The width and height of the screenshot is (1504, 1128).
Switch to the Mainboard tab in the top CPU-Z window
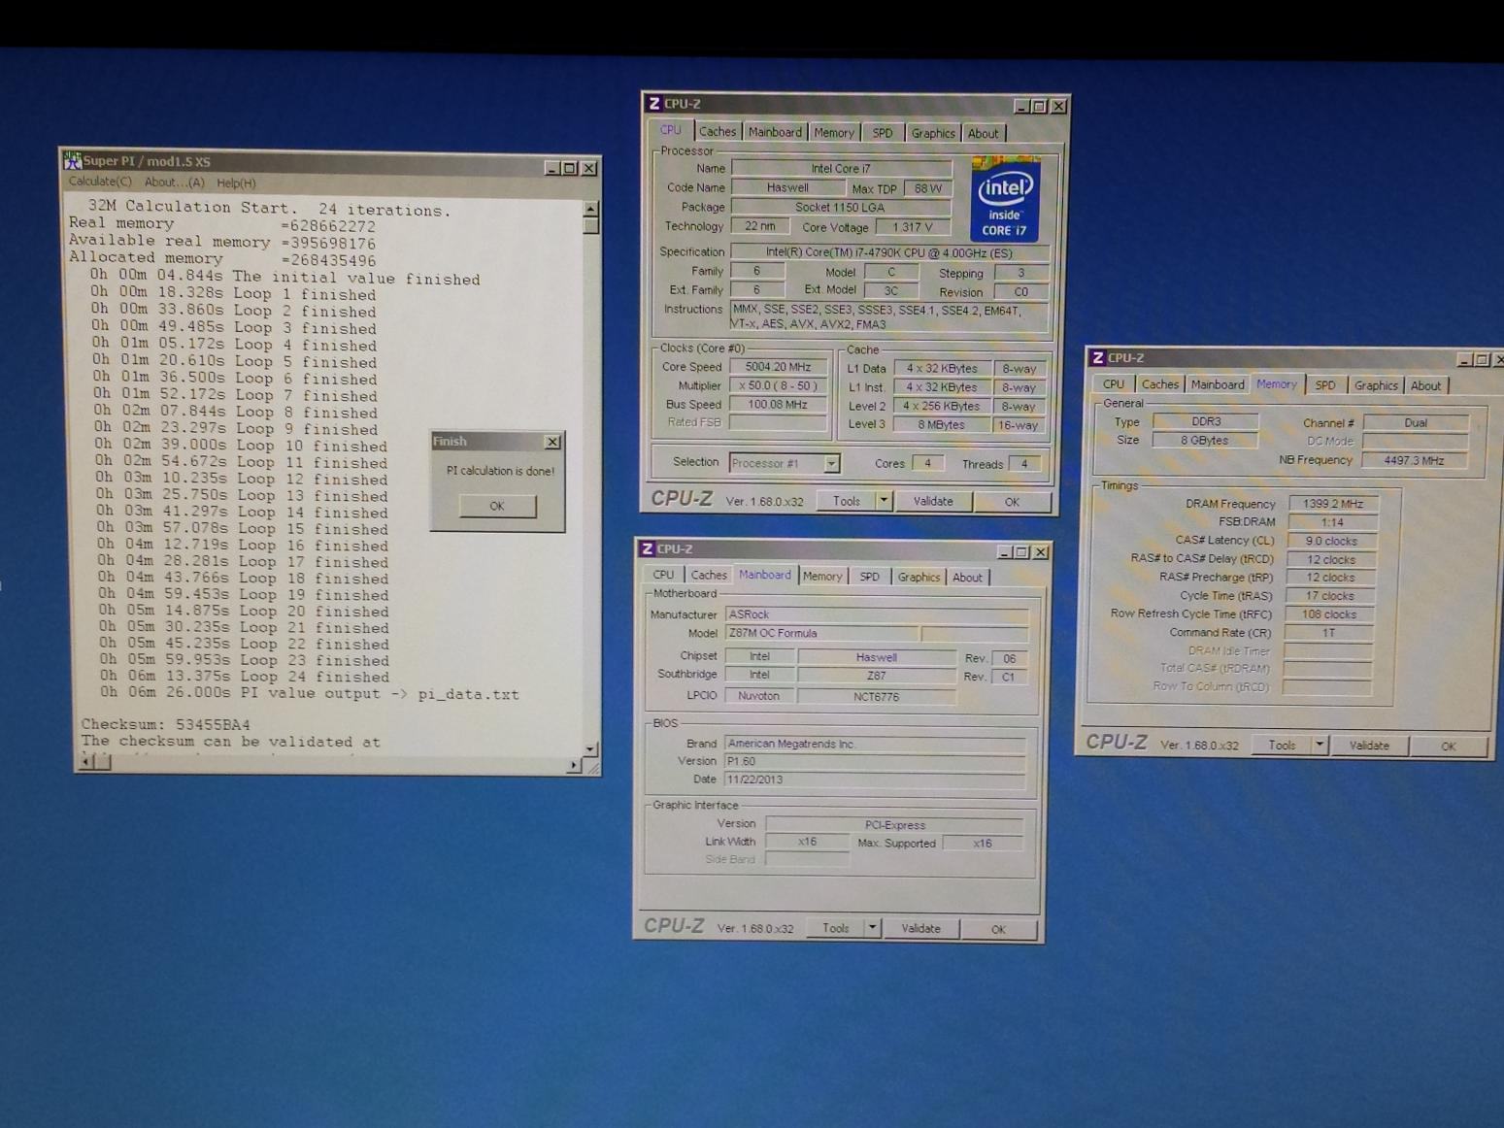coord(775,132)
